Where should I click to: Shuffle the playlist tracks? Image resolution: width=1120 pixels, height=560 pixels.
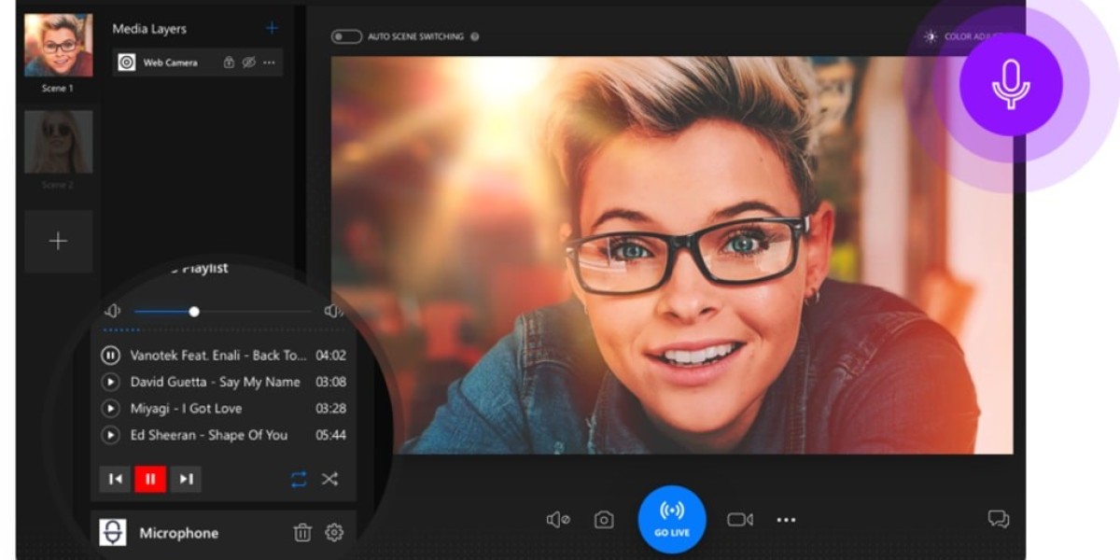[329, 479]
